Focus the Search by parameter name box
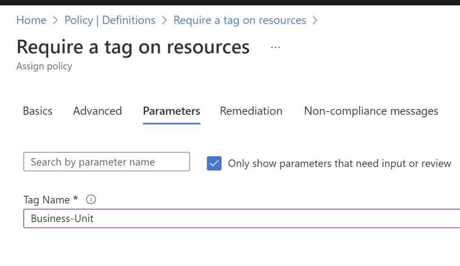The width and height of the screenshot is (460, 266). point(106,162)
